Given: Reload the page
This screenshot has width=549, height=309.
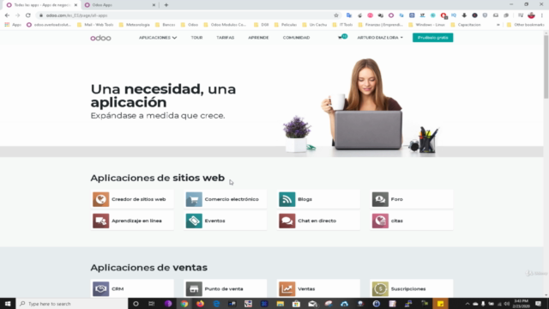Looking at the screenshot, I should [x=28, y=15].
